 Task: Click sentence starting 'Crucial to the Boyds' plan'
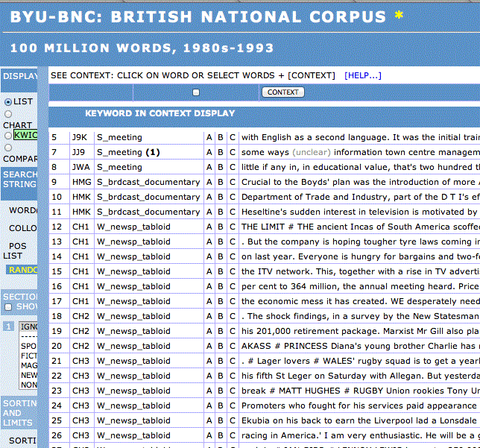click(x=360, y=182)
